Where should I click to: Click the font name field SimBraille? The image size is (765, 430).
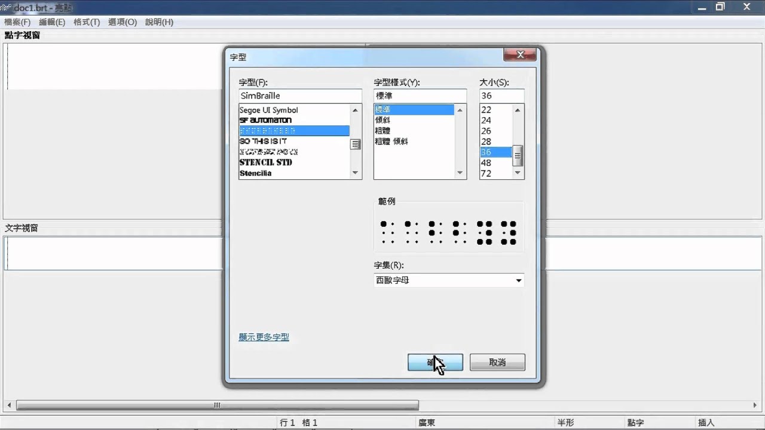(300, 96)
